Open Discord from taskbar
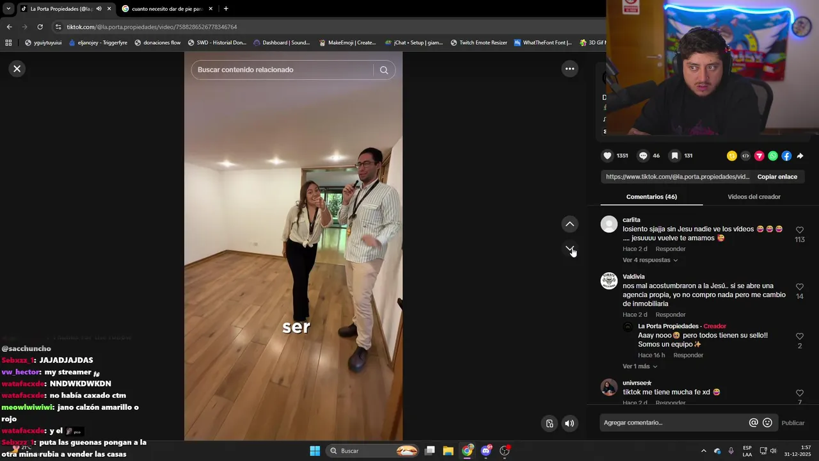The image size is (819, 461). 486,451
